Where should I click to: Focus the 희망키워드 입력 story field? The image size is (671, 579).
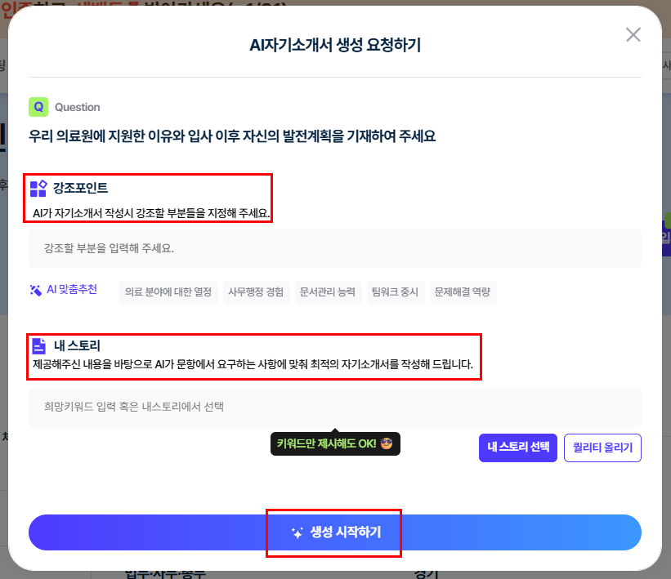click(x=334, y=407)
